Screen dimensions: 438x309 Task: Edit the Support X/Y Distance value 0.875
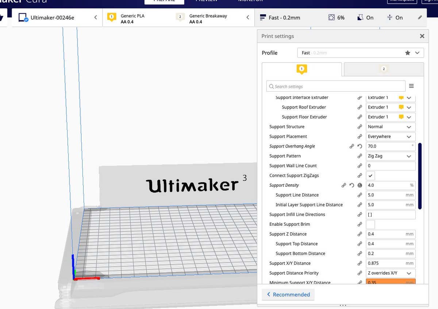coord(391,263)
